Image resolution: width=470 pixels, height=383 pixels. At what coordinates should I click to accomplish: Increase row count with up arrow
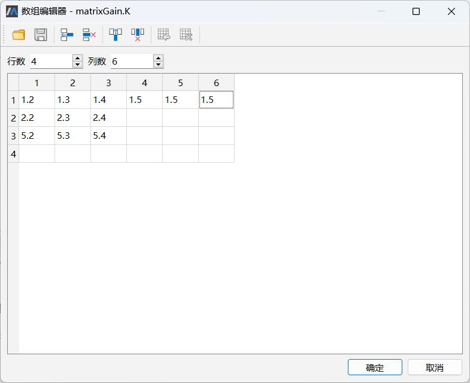77,58
